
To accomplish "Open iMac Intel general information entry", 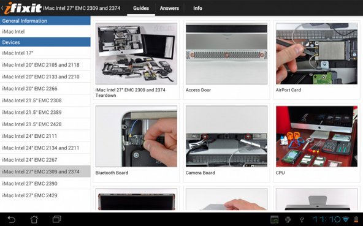I will (x=45, y=31).
